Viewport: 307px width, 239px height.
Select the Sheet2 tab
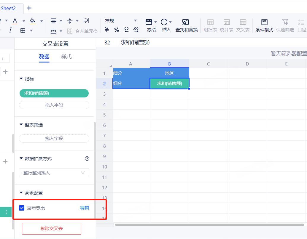(x=8, y=8)
